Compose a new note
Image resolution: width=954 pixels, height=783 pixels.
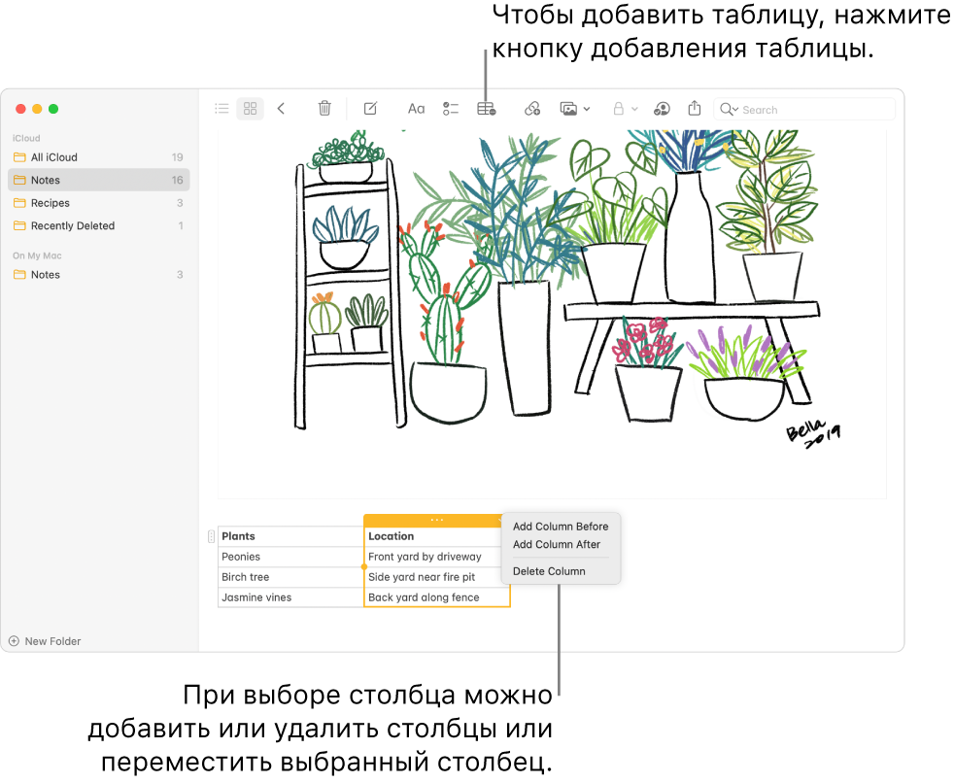tap(370, 109)
